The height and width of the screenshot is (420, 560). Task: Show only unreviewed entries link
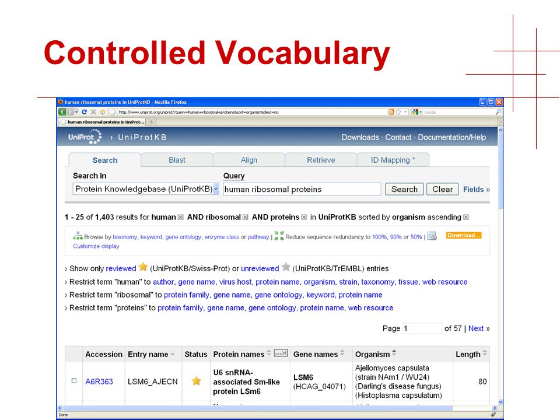click(260, 268)
